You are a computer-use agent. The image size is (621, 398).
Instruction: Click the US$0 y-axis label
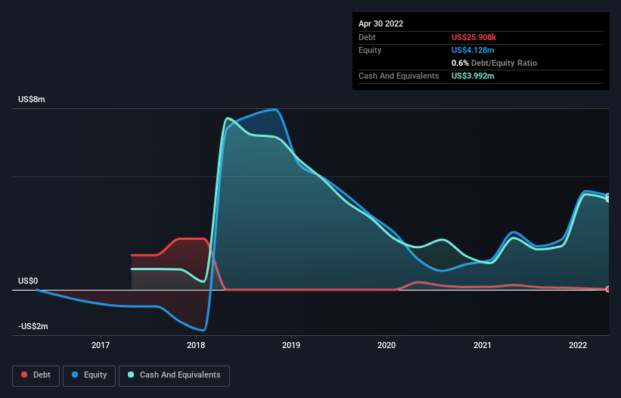coord(28,281)
